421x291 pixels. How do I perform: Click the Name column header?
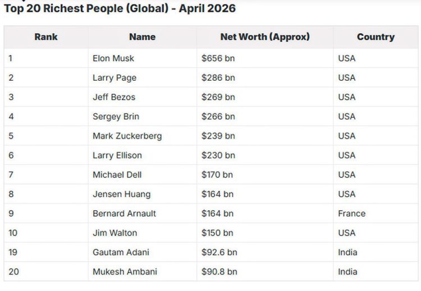point(142,37)
